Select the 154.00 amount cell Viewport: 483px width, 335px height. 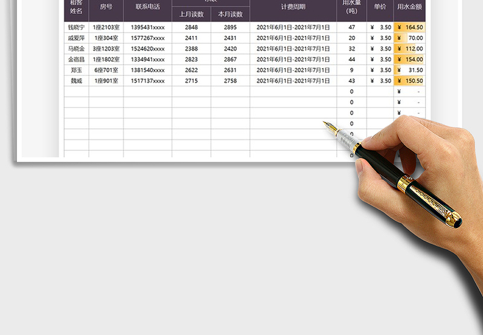click(x=410, y=60)
